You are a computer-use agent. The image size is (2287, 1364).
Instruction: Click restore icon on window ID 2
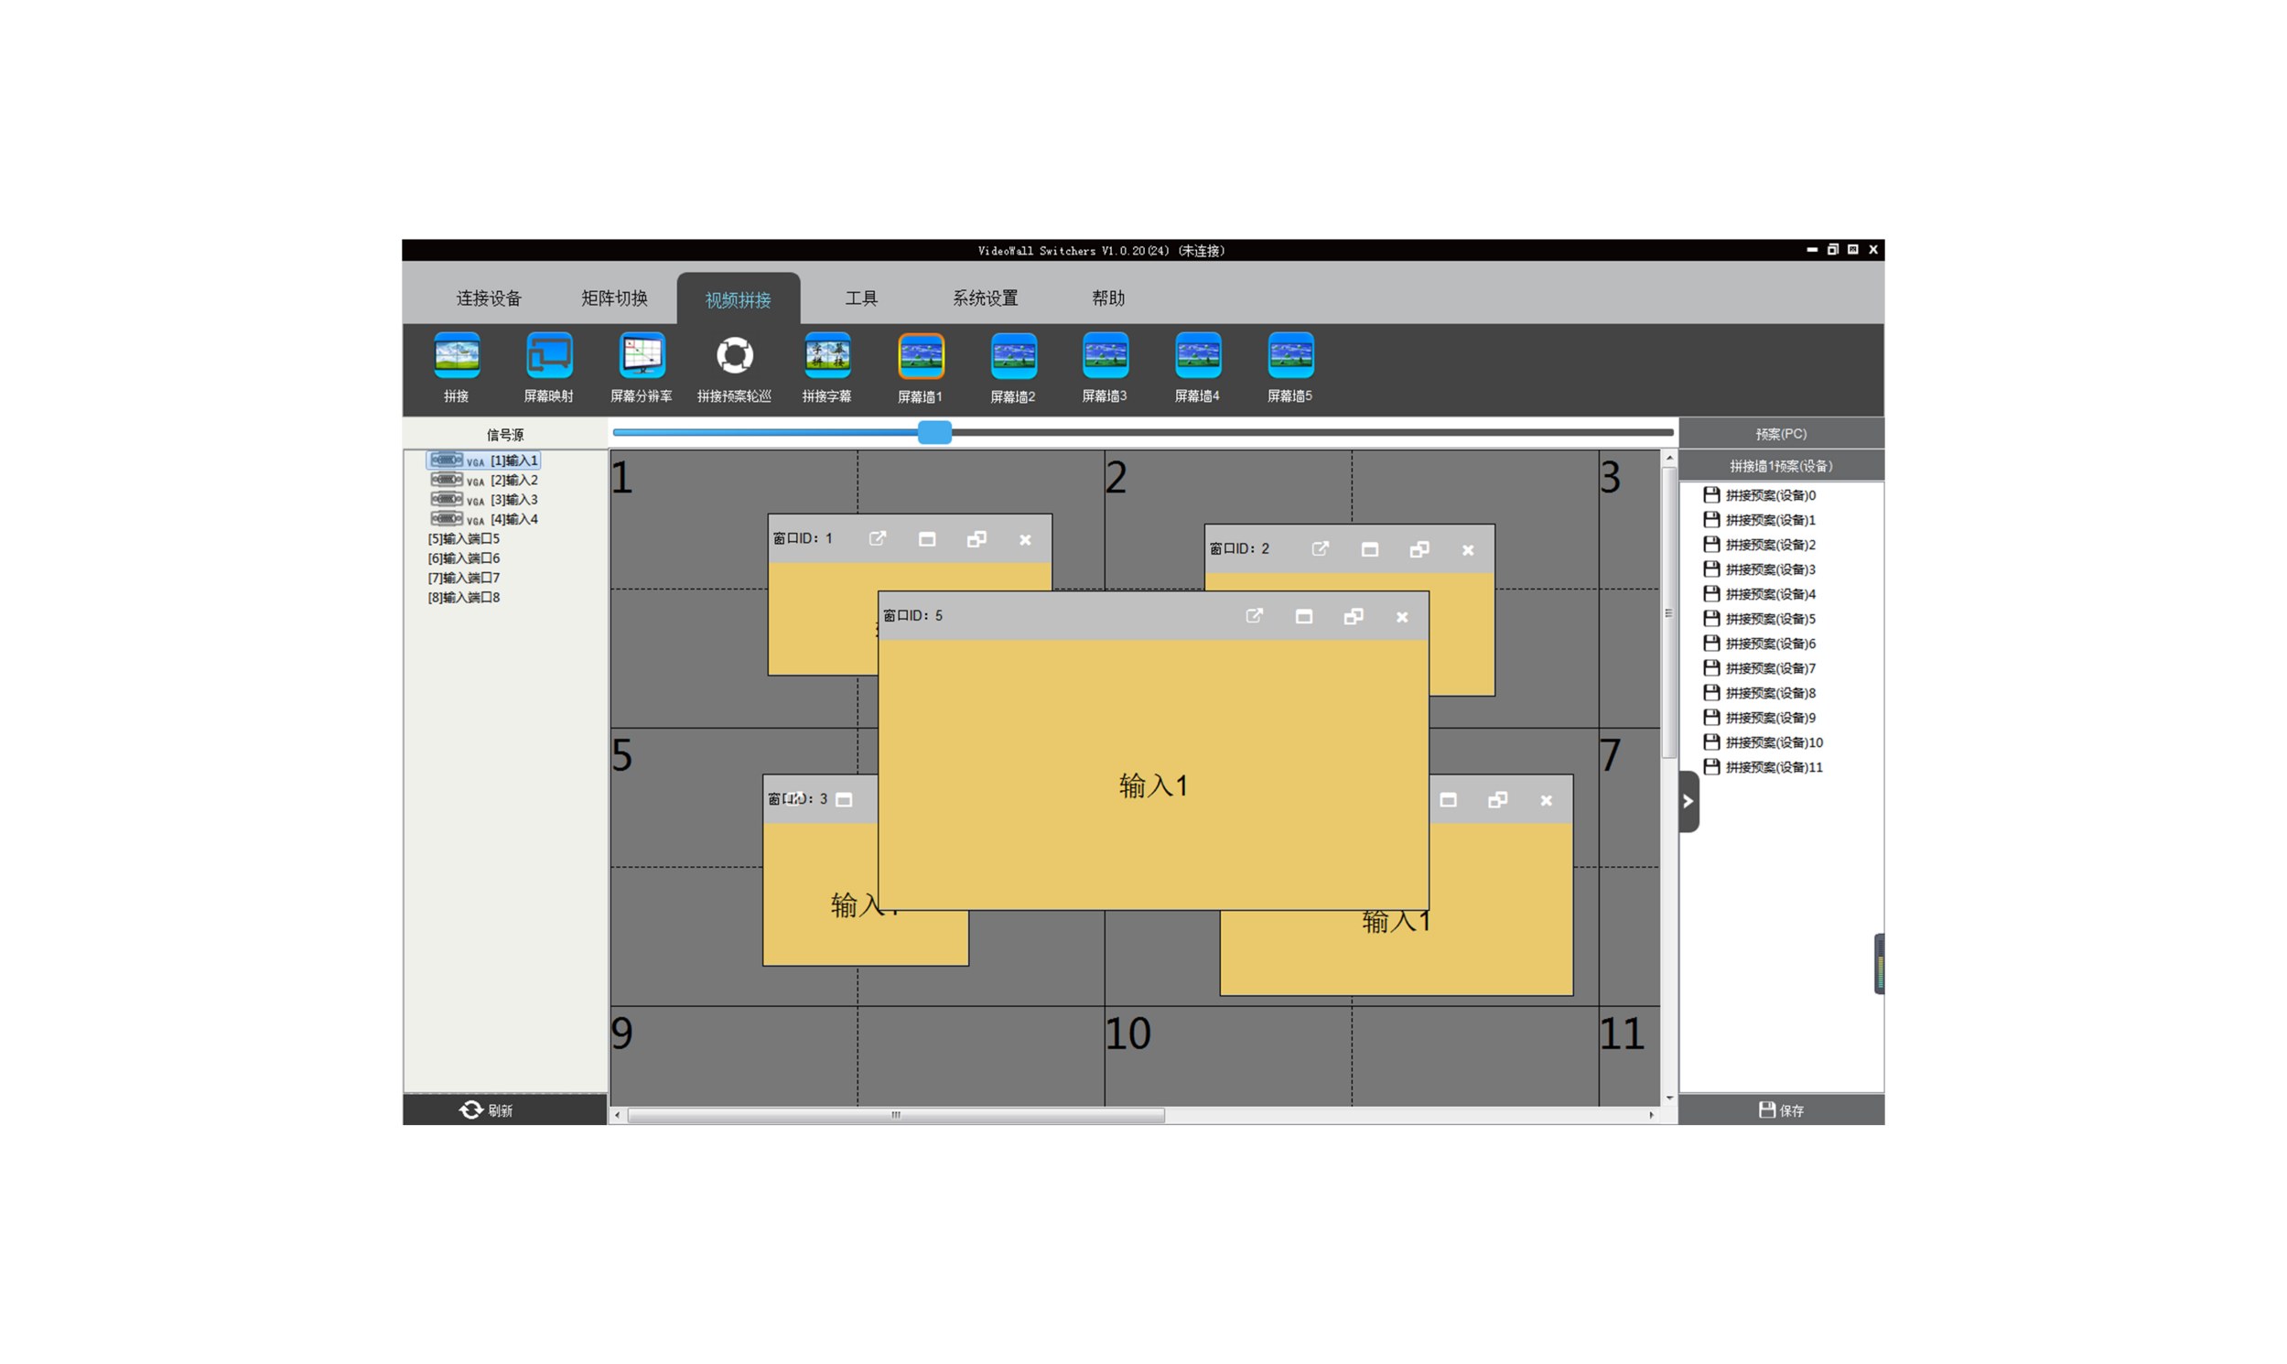[x=1419, y=549]
